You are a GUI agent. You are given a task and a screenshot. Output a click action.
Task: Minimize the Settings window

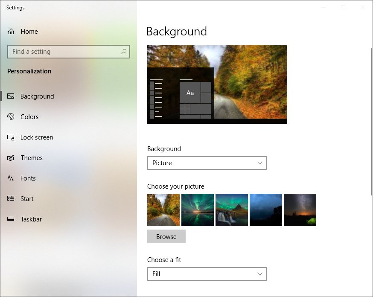323,7
